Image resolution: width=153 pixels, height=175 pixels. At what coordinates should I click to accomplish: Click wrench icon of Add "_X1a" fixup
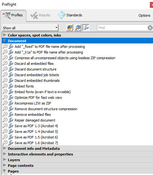pos(11,52)
